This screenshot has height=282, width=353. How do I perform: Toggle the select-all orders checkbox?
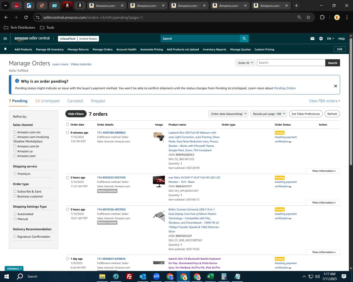68,124
